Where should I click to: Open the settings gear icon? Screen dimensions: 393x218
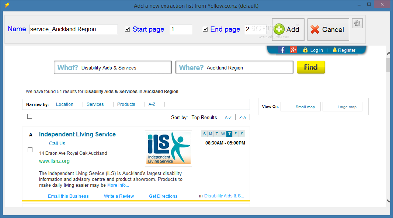357,24
